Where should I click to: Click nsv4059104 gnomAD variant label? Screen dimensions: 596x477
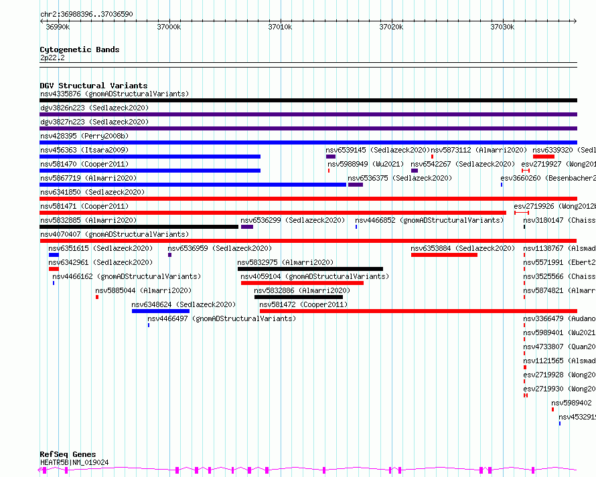click(x=315, y=276)
